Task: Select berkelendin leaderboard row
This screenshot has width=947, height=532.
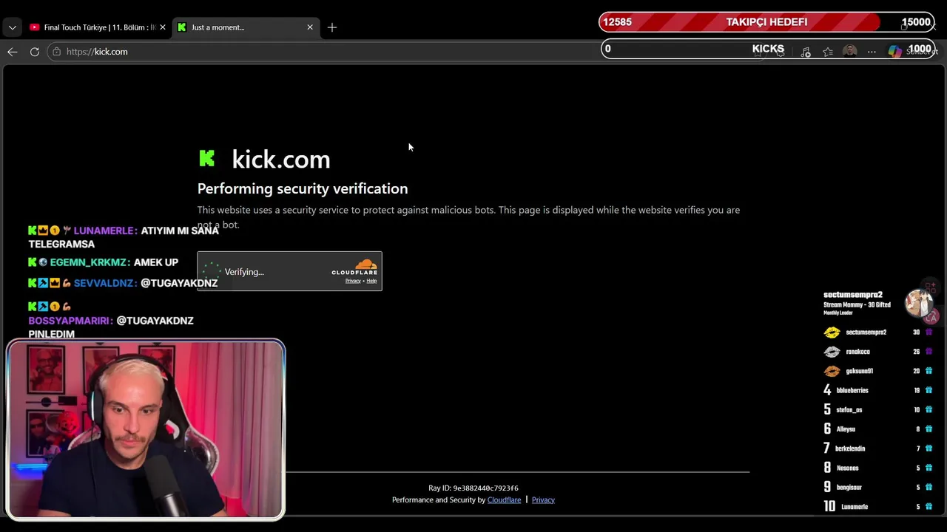Action: click(878, 449)
